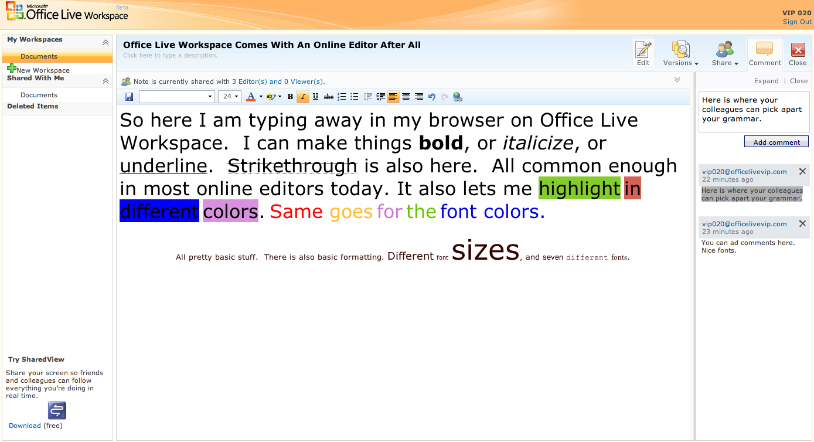Screen dimensions: 814x442
Task: Click the green highlighted word "highlight"
Action: [x=580, y=188]
